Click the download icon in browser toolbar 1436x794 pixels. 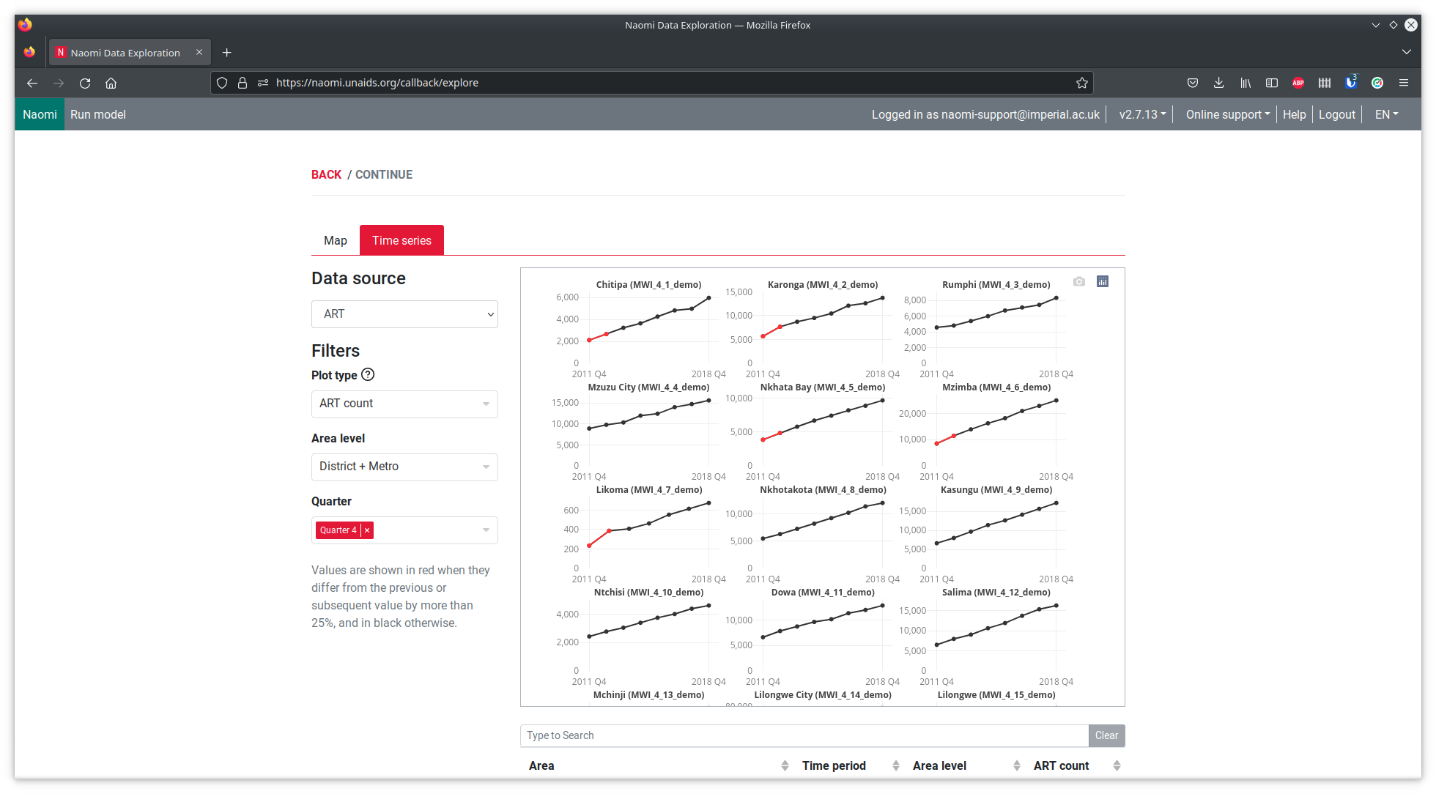coord(1219,82)
